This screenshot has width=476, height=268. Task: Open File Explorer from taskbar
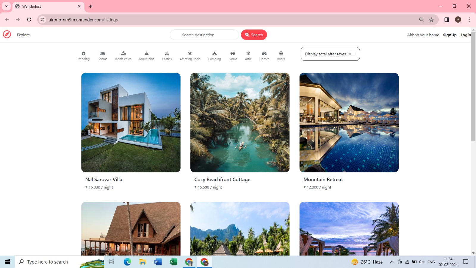143,262
